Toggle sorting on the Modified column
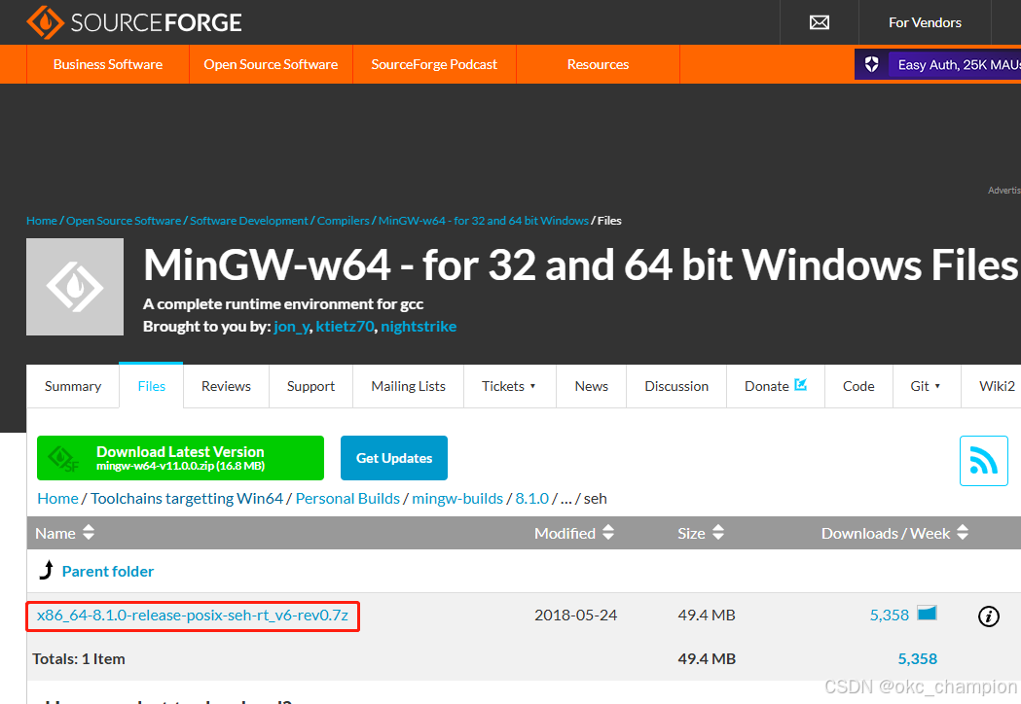This screenshot has width=1021, height=704. [608, 533]
